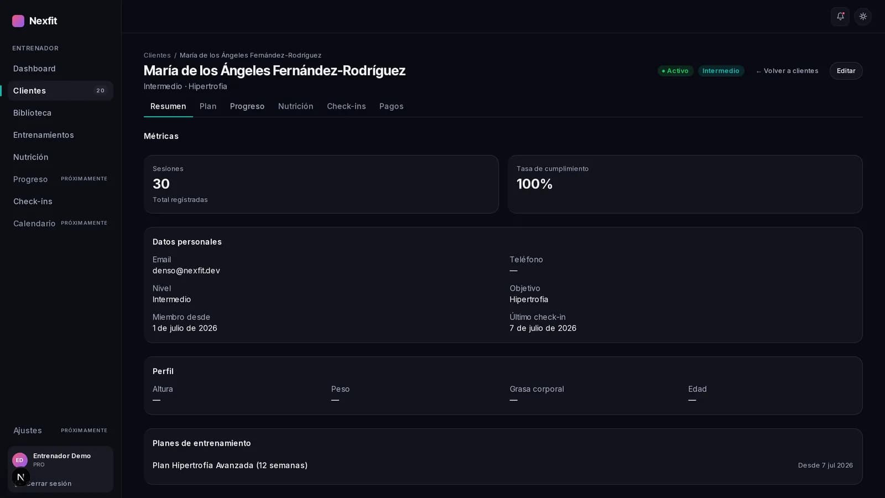
Task: Click the Planes de entrenamiento heading
Action: point(202,443)
